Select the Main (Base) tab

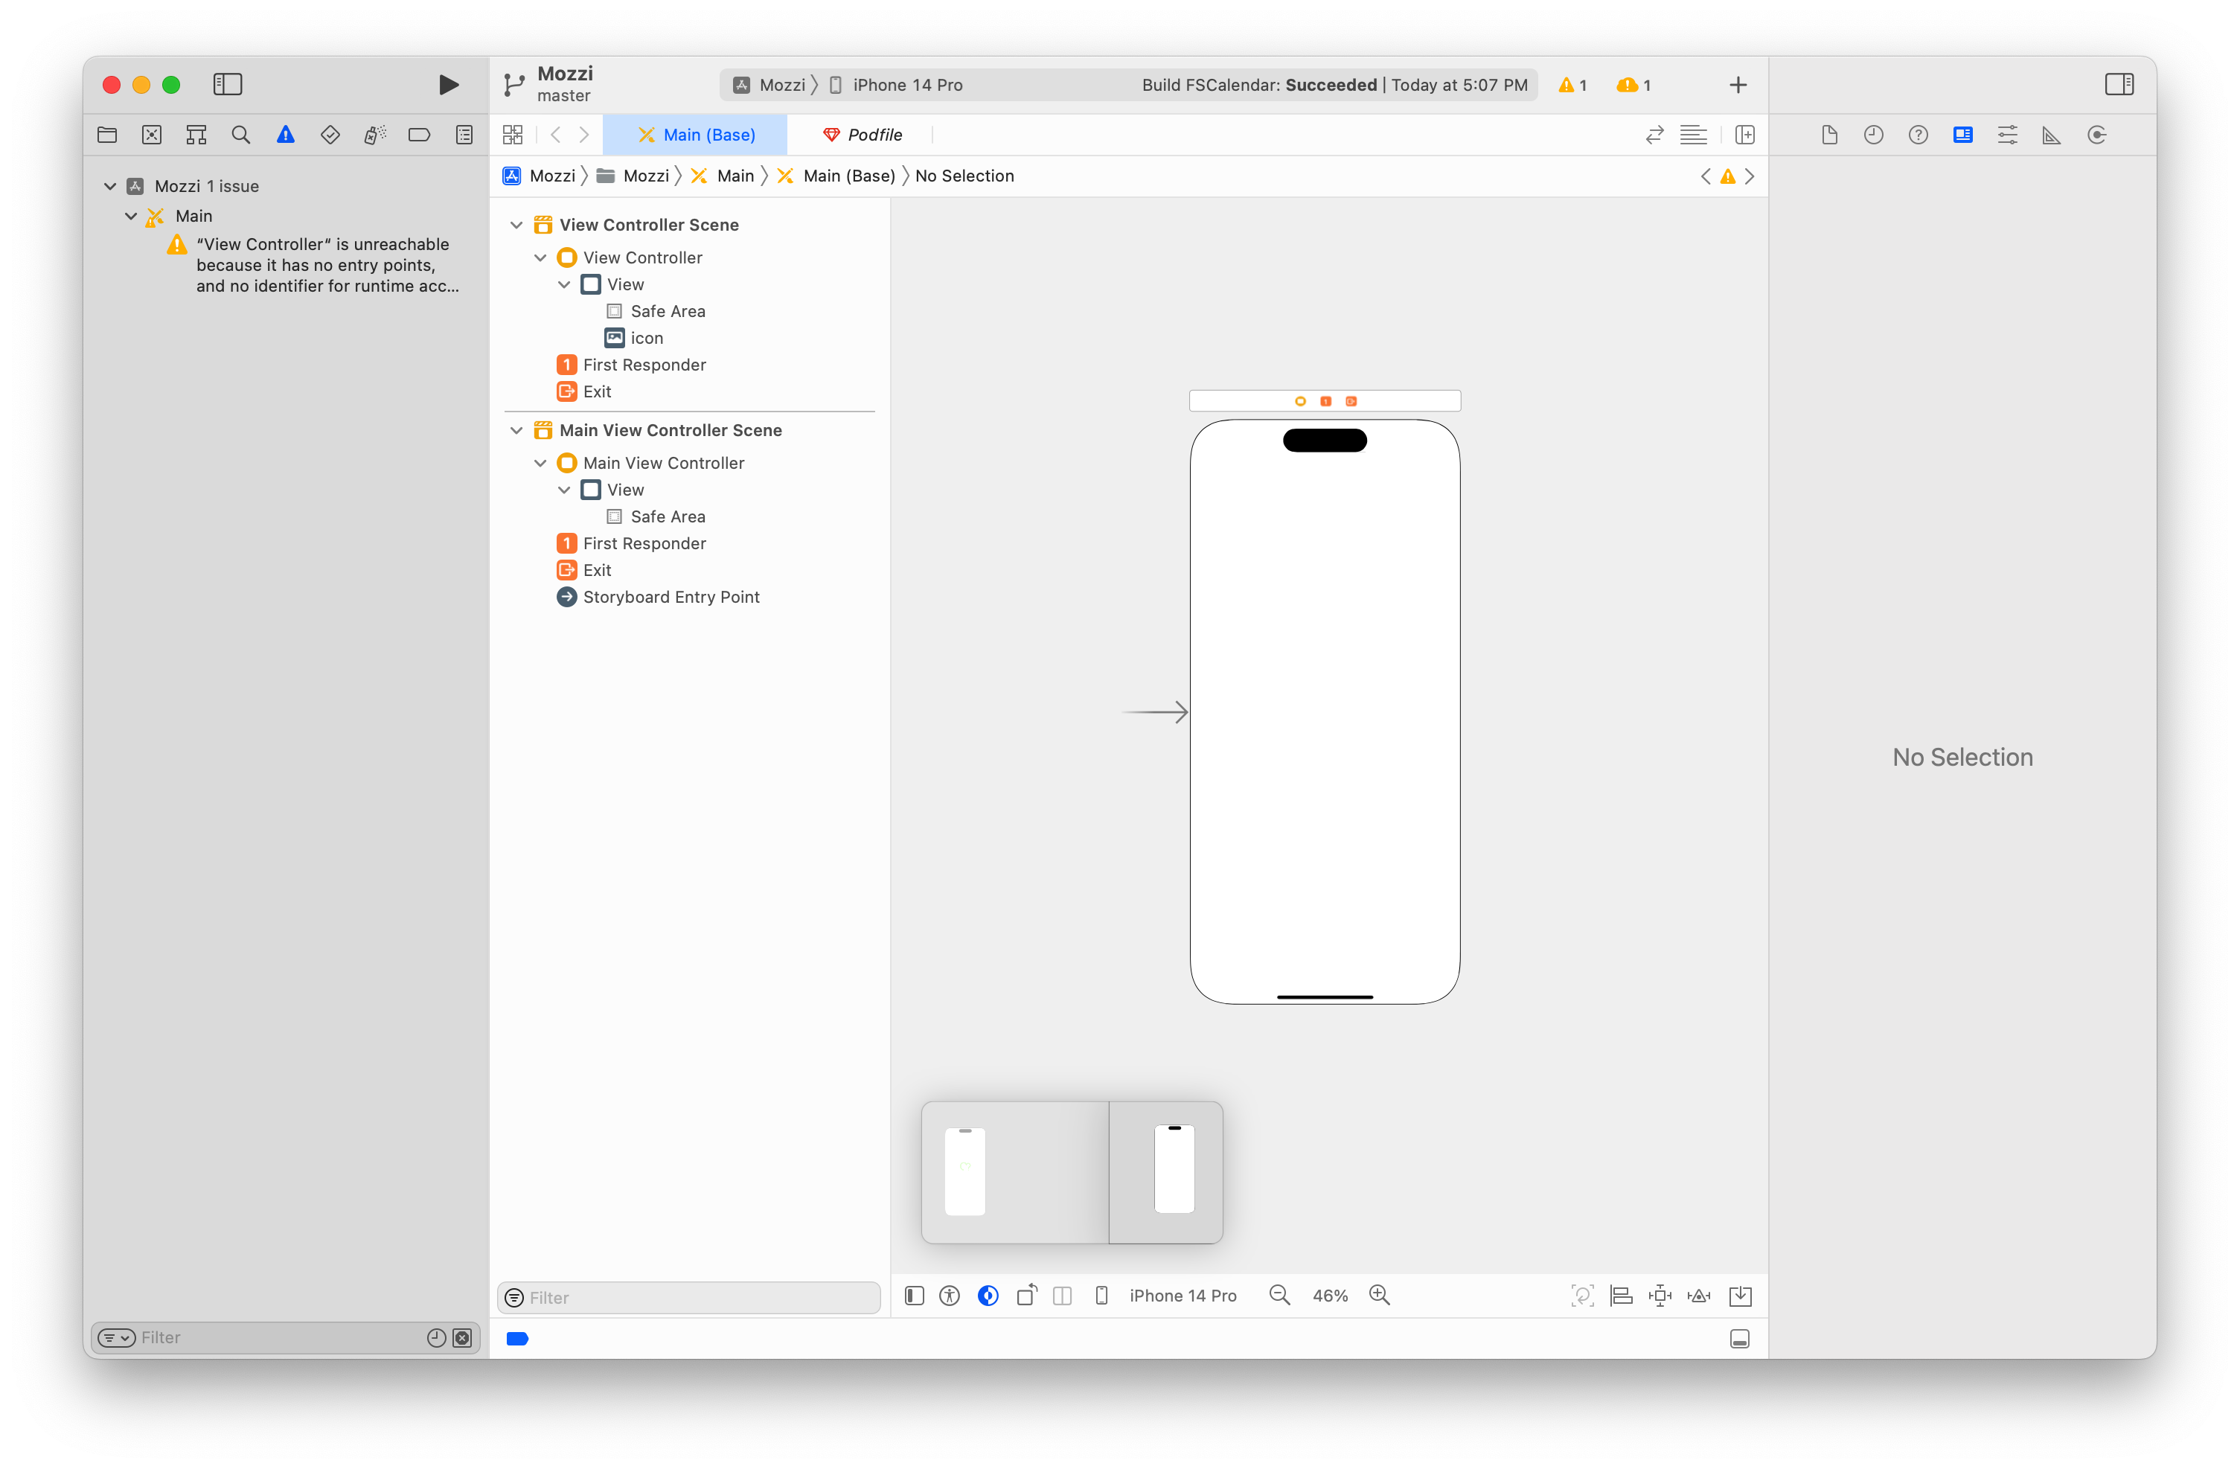pos(696,135)
